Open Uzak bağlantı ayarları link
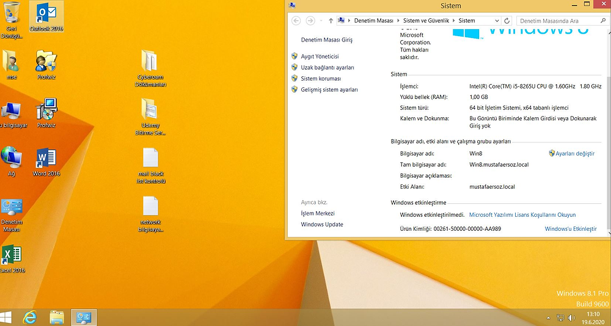The width and height of the screenshot is (611, 326). click(327, 67)
